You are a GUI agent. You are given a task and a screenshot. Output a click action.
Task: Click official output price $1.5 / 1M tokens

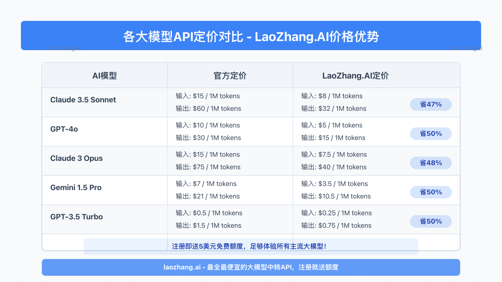(208, 226)
